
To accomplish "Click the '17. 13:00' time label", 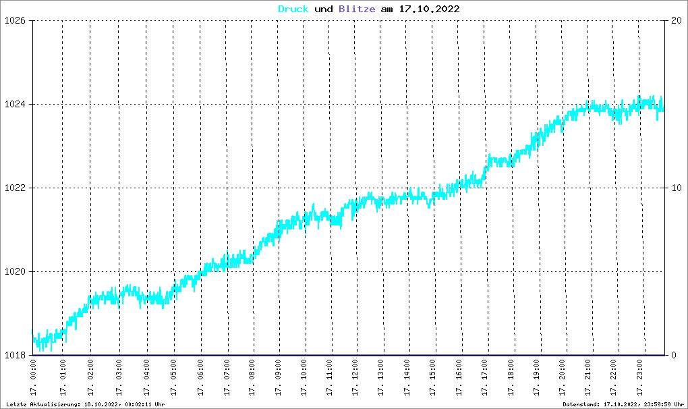I will (380, 378).
